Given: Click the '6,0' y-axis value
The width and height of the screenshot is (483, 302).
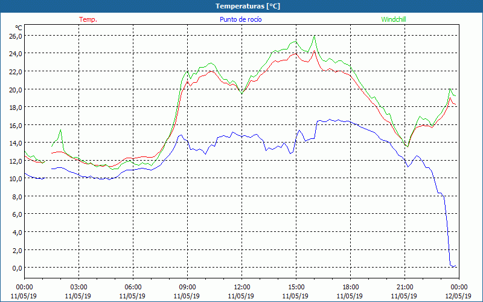Looking at the screenshot, I should pos(18,214).
